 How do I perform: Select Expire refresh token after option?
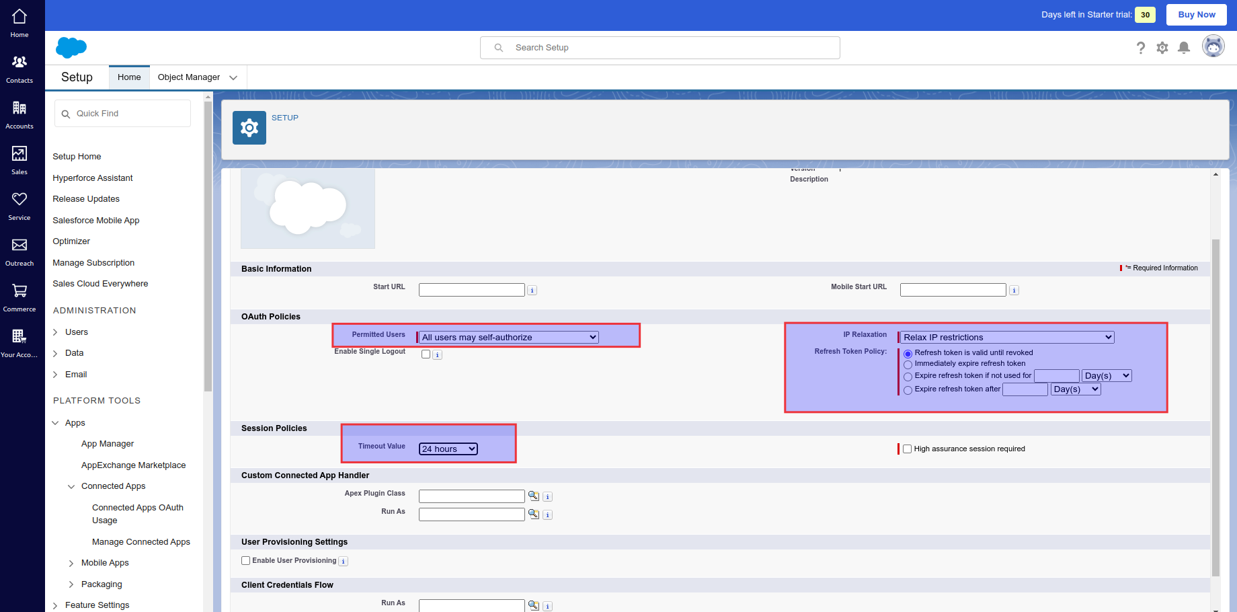coord(908,390)
